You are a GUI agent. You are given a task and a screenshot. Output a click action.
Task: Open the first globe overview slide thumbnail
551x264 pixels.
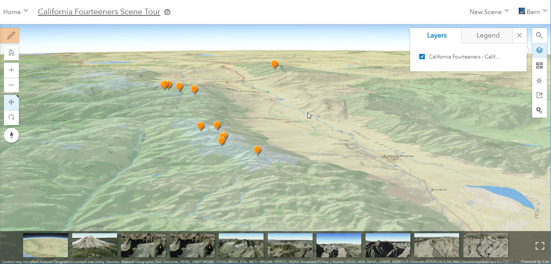[45, 245]
